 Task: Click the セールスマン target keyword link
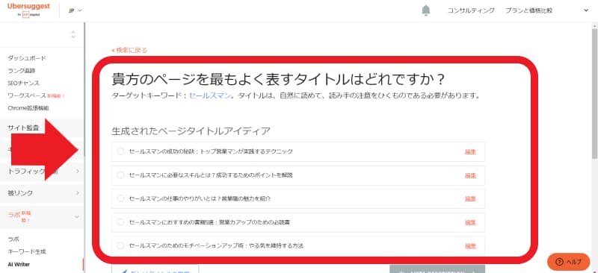coord(210,95)
